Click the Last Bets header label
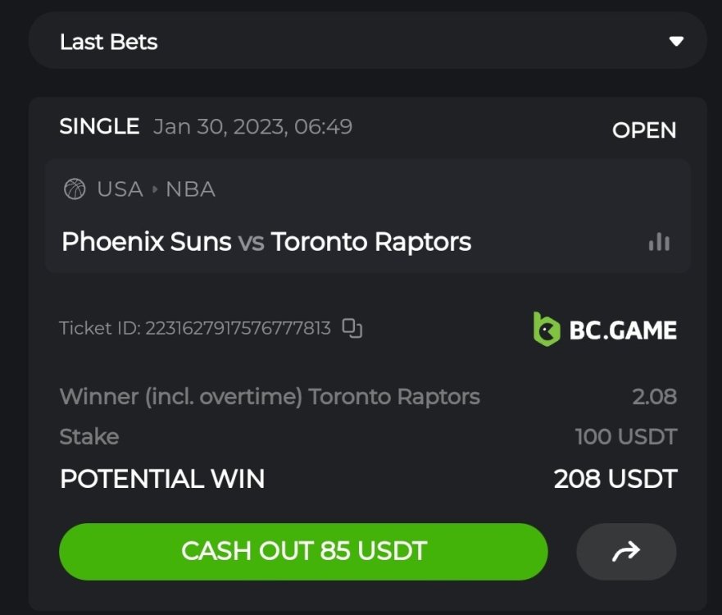This screenshot has height=615, width=722. pyautogui.click(x=108, y=42)
